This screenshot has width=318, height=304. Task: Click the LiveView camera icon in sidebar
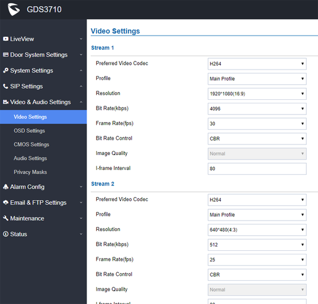coord(6,39)
